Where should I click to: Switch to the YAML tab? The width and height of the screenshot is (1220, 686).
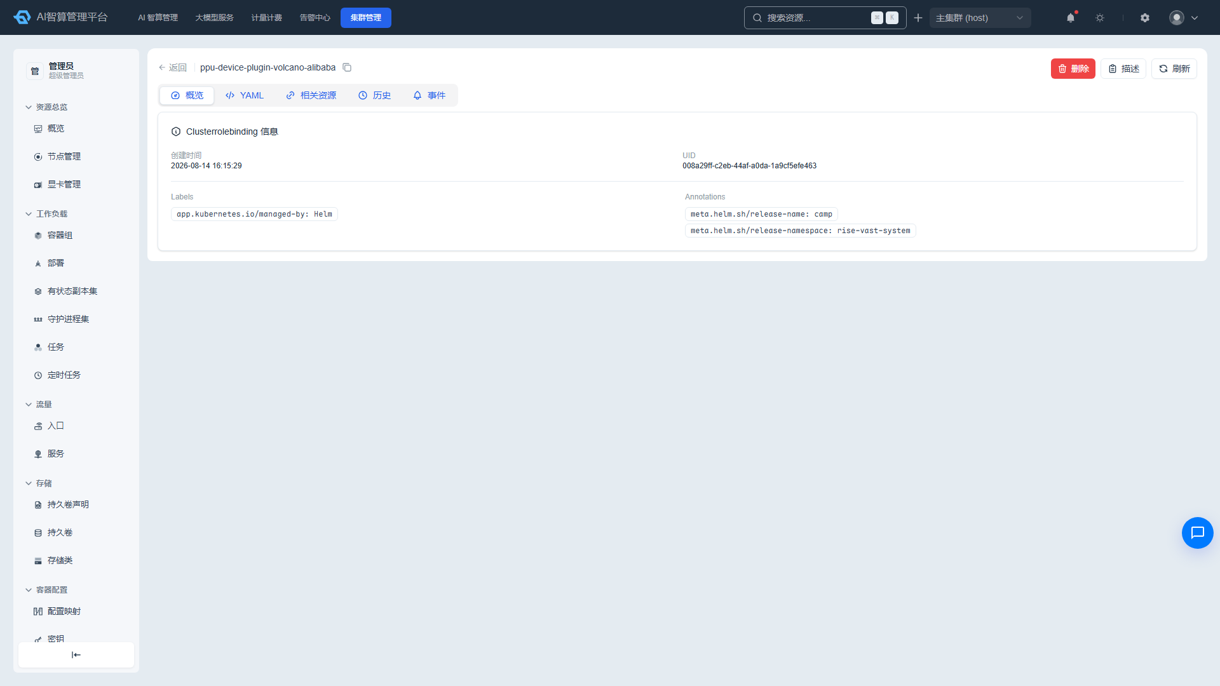click(x=245, y=95)
